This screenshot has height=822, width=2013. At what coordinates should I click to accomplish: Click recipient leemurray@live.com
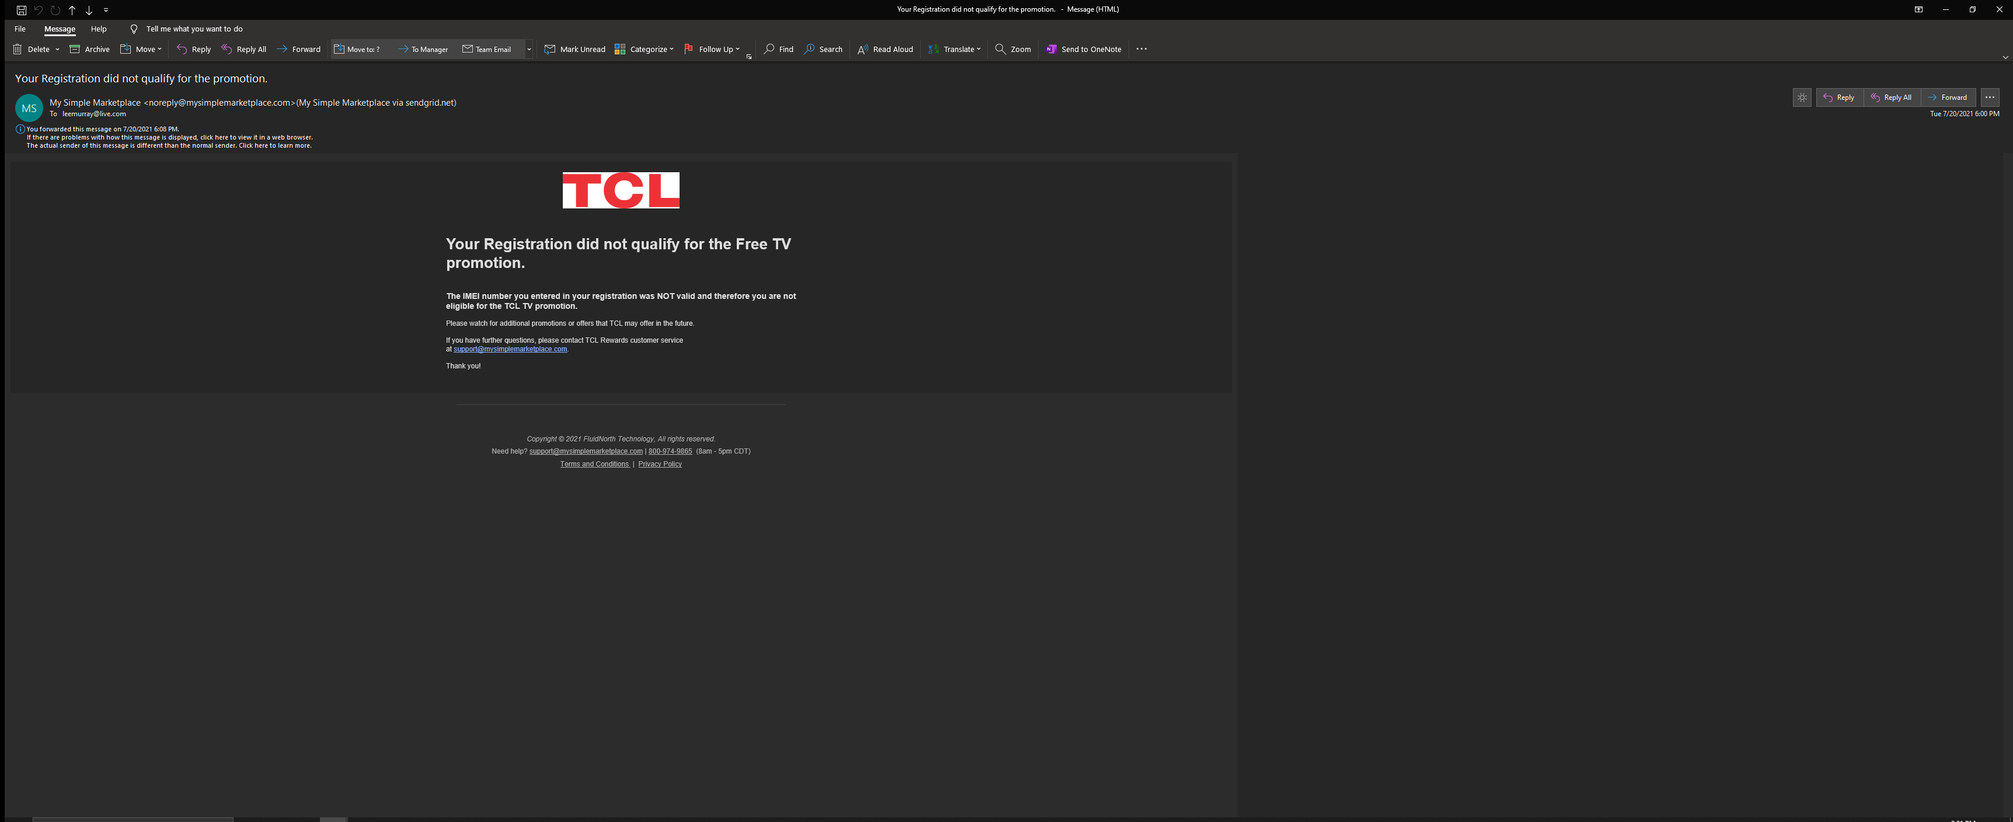94,114
